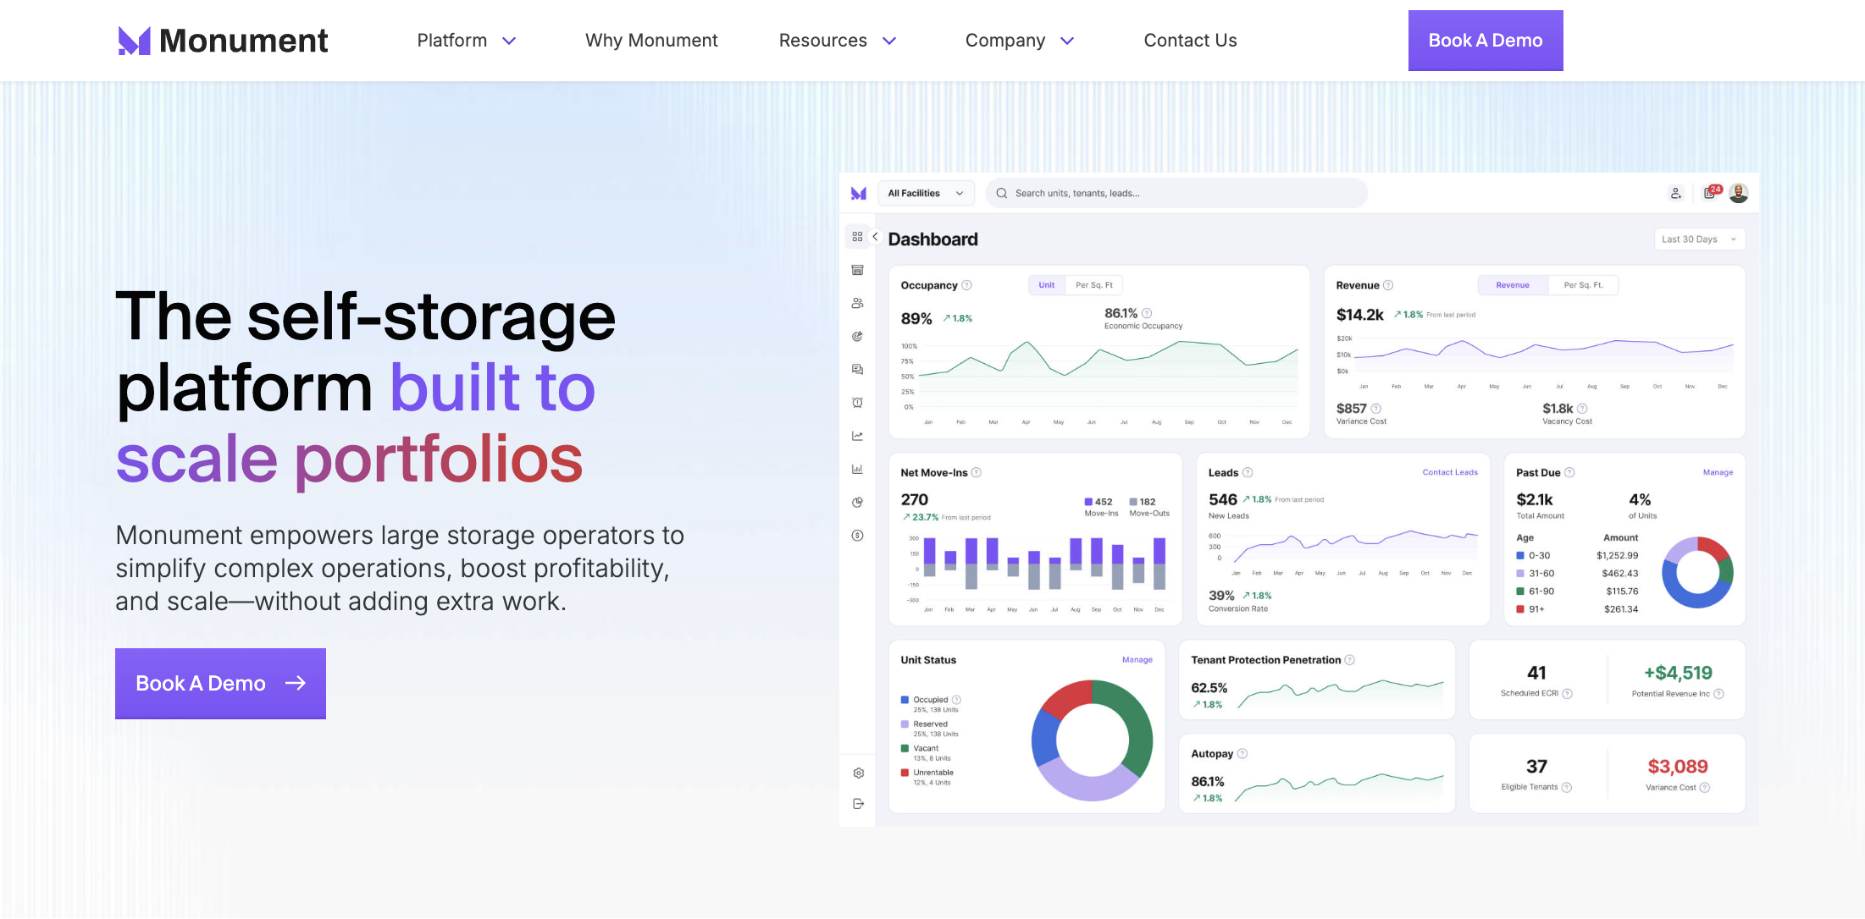Expand the Last 30 Days dropdown

coord(1698,239)
